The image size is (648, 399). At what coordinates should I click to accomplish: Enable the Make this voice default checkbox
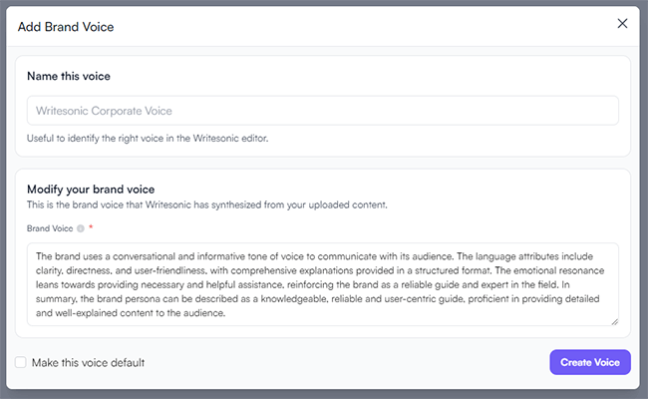tap(21, 362)
